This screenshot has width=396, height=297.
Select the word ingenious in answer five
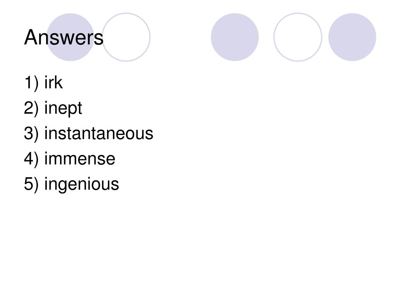coord(82,184)
